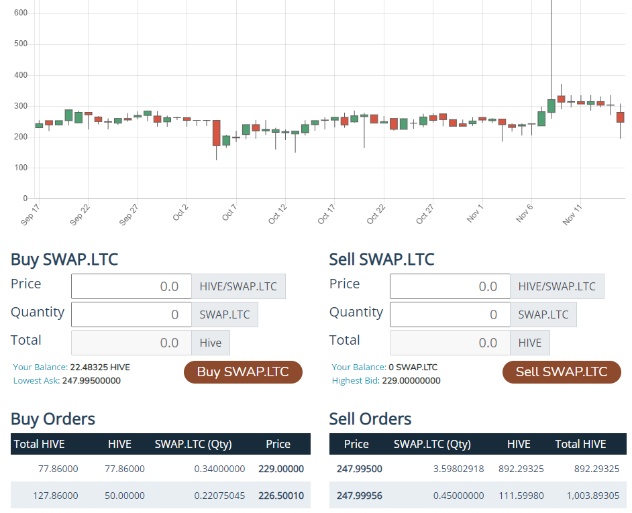Click 'Your Balance' link under Sell form
This screenshot has height=513, width=632.
click(x=359, y=367)
